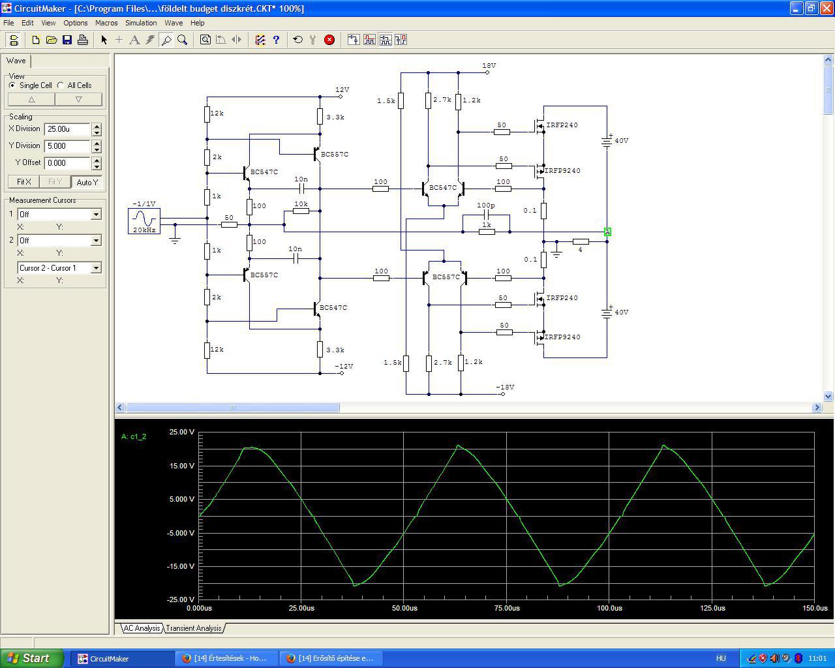Select the arrow pointer tool
This screenshot has height=668, width=835.
104,40
